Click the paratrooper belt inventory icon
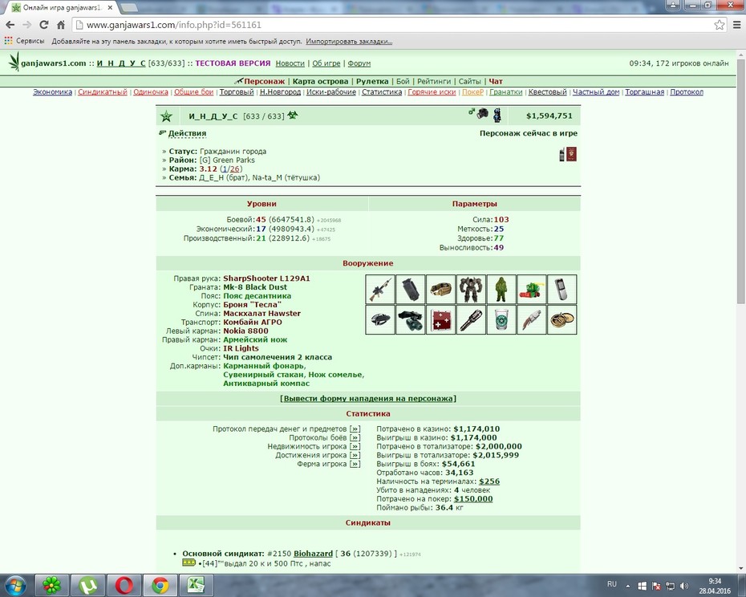 pyautogui.click(x=440, y=289)
